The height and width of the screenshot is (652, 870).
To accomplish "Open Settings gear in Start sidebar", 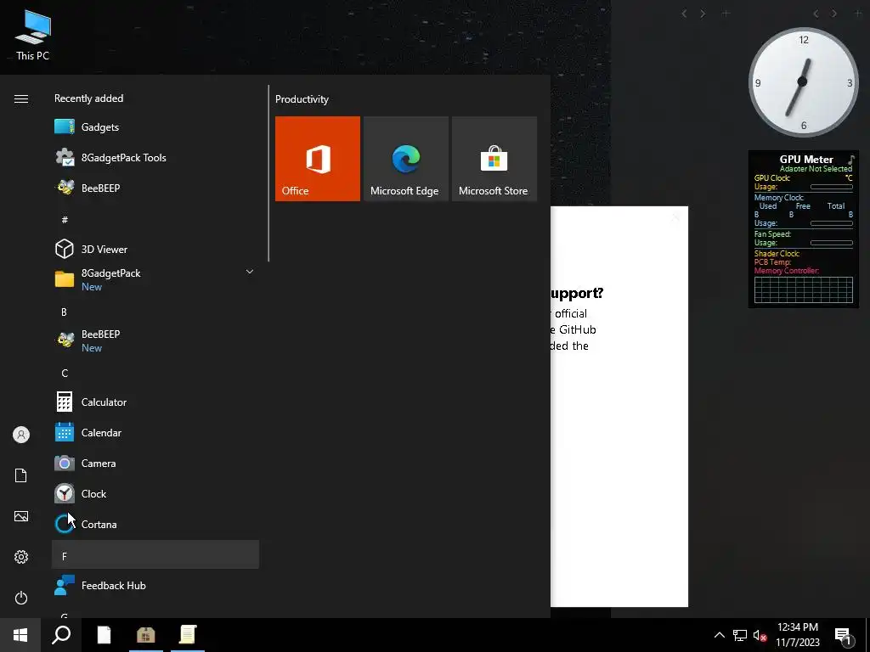I will [21, 557].
